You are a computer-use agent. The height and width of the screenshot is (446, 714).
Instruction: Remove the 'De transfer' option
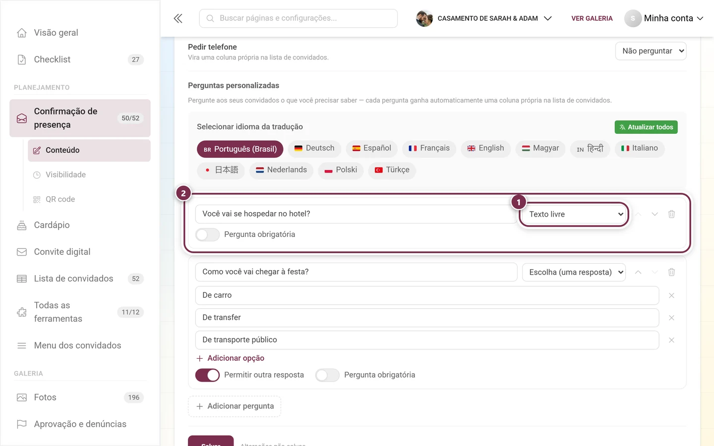[x=671, y=318]
